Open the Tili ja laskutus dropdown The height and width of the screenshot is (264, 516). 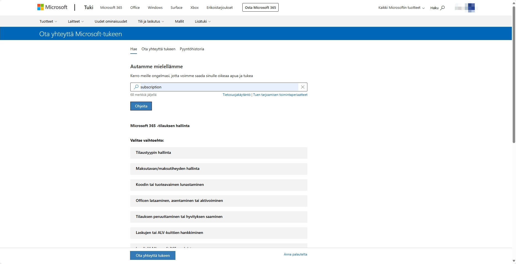(x=151, y=21)
